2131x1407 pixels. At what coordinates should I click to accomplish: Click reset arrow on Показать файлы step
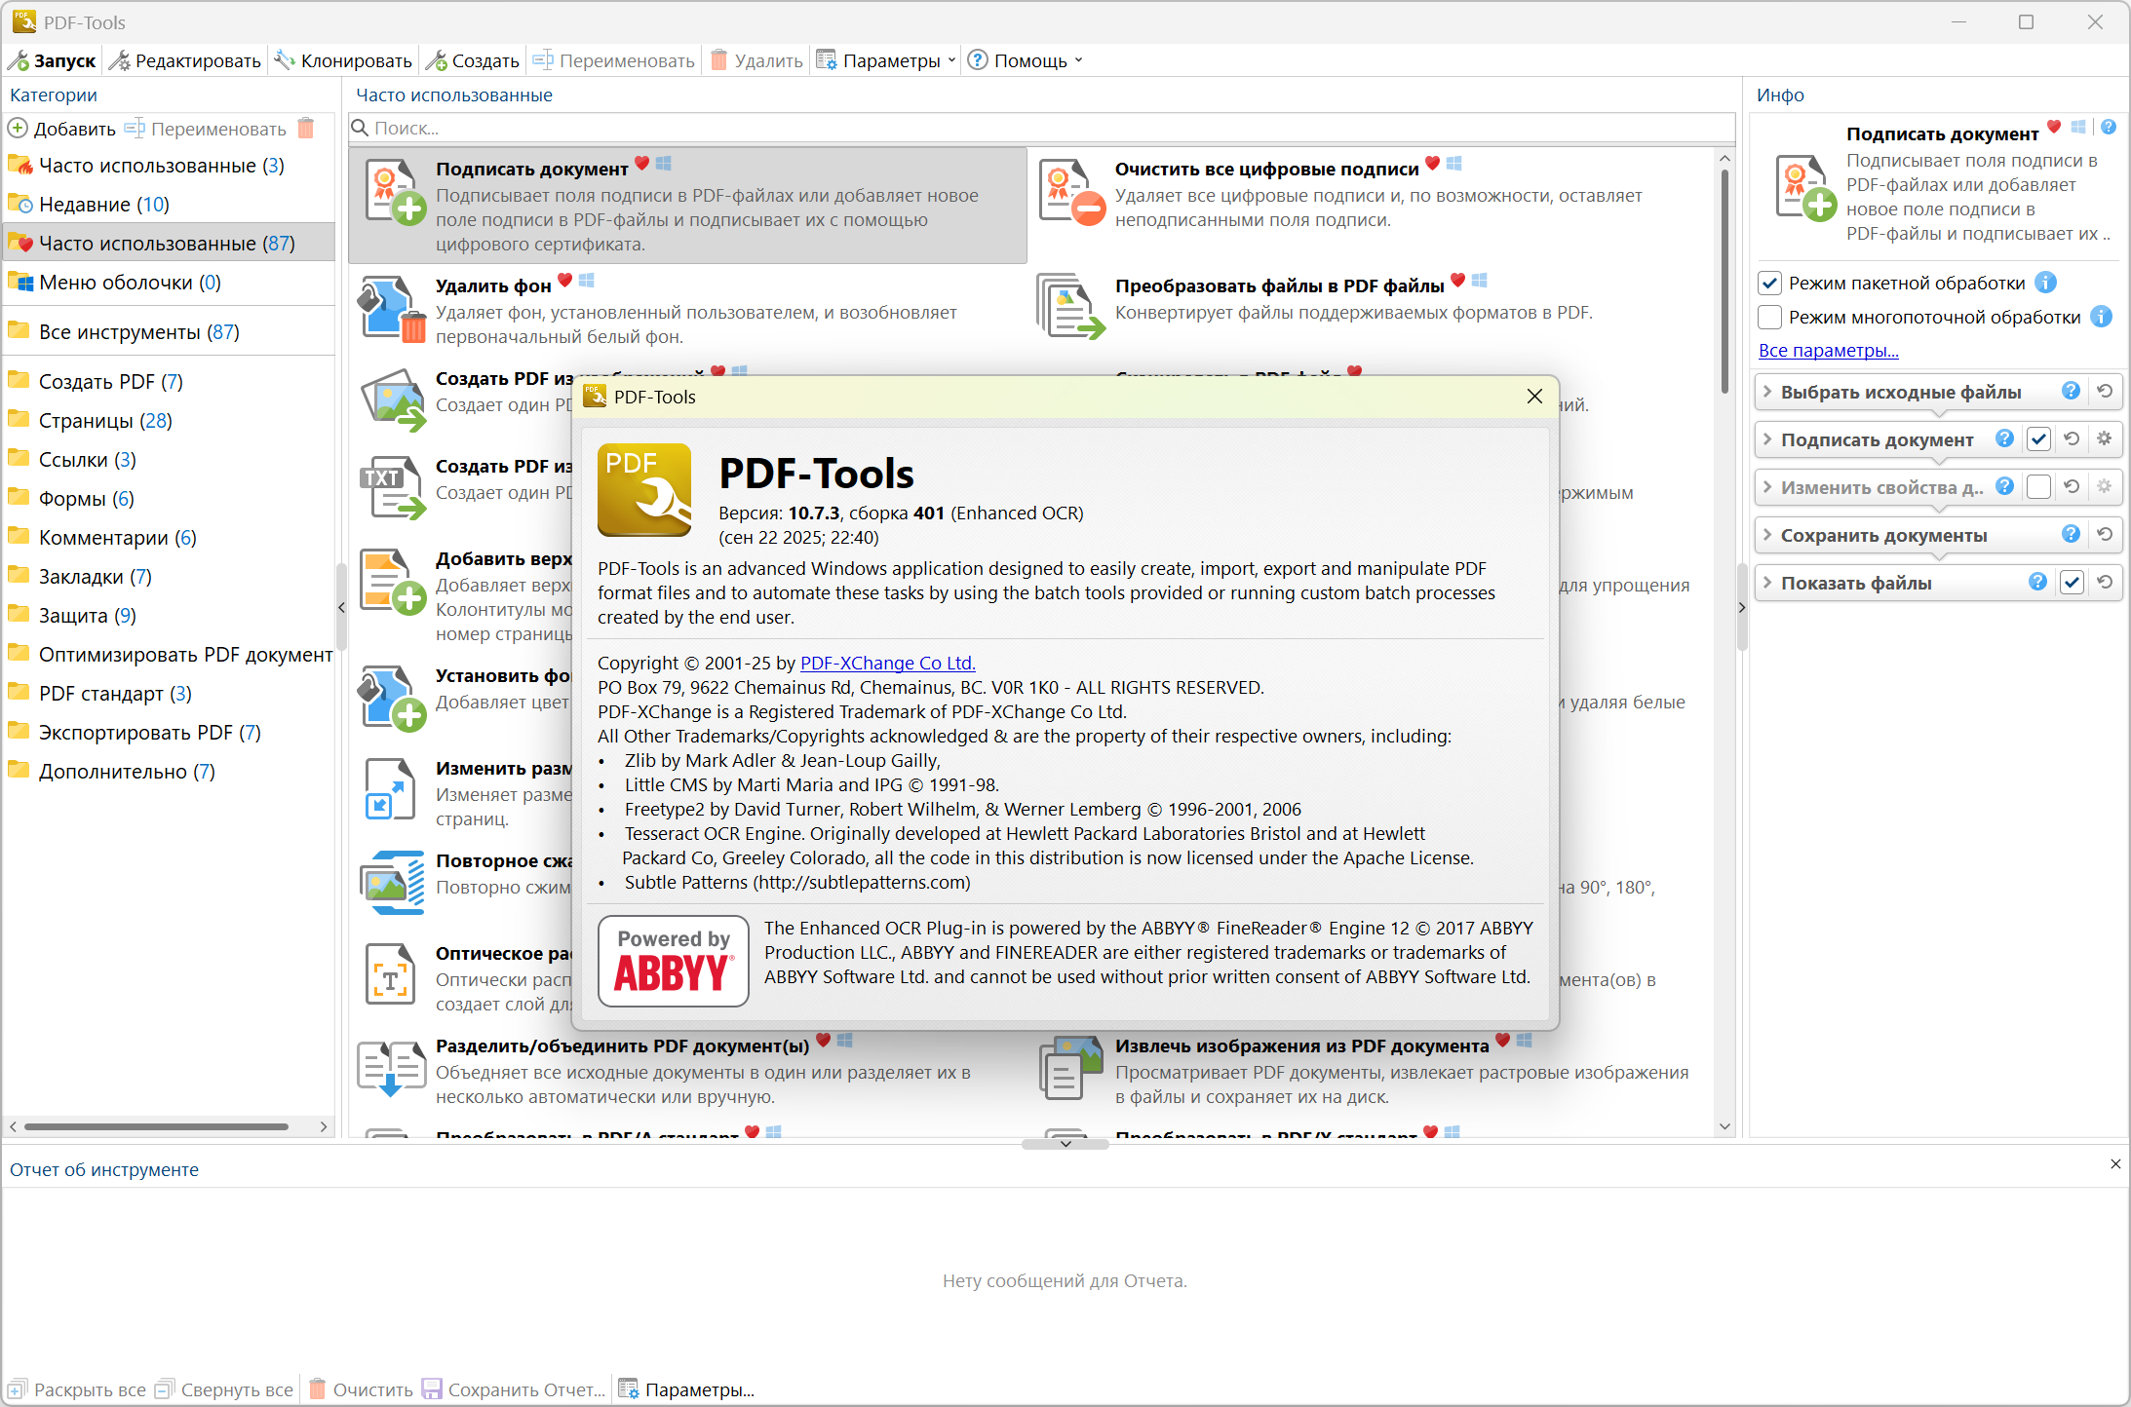click(x=2105, y=583)
